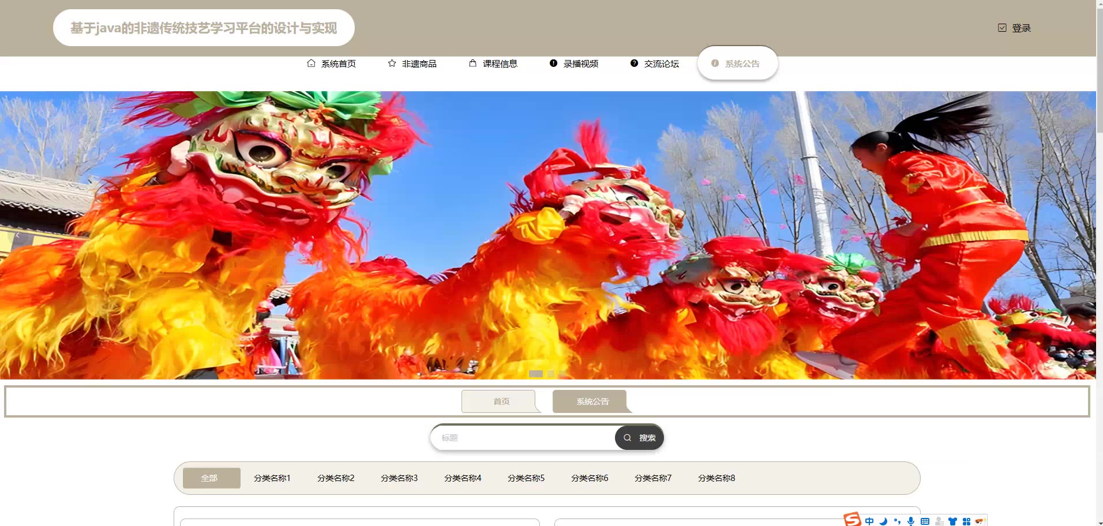Click the home icon beside 系统首页
The width and height of the screenshot is (1103, 526).
click(x=311, y=63)
